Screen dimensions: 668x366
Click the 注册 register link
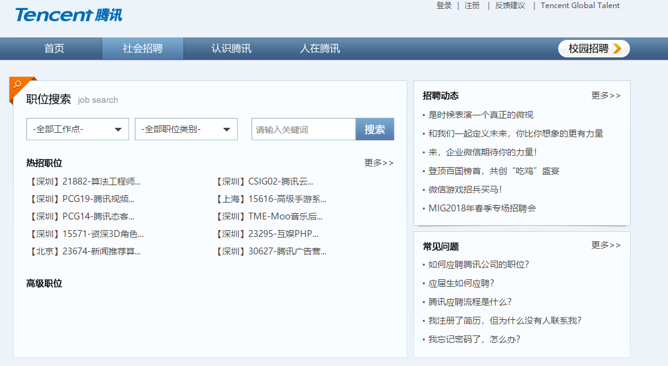[x=472, y=6]
